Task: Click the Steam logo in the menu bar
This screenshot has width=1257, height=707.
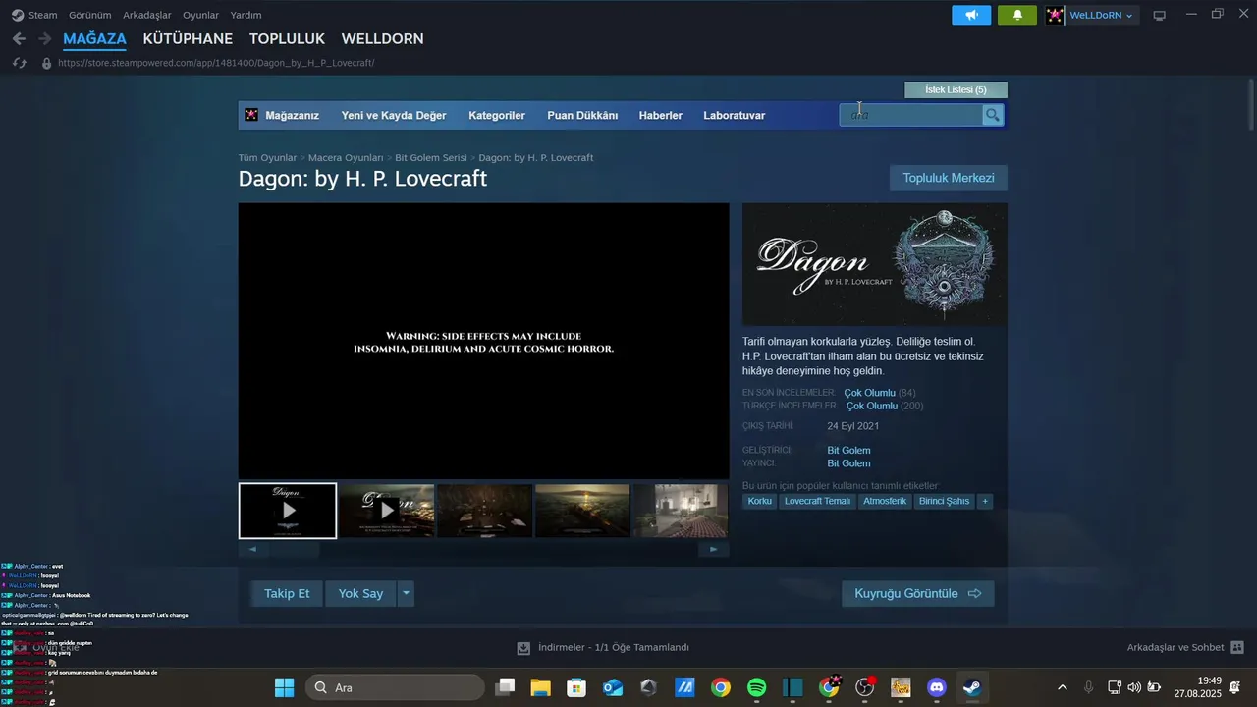Action: pyautogui.click(x=18, y=15)
